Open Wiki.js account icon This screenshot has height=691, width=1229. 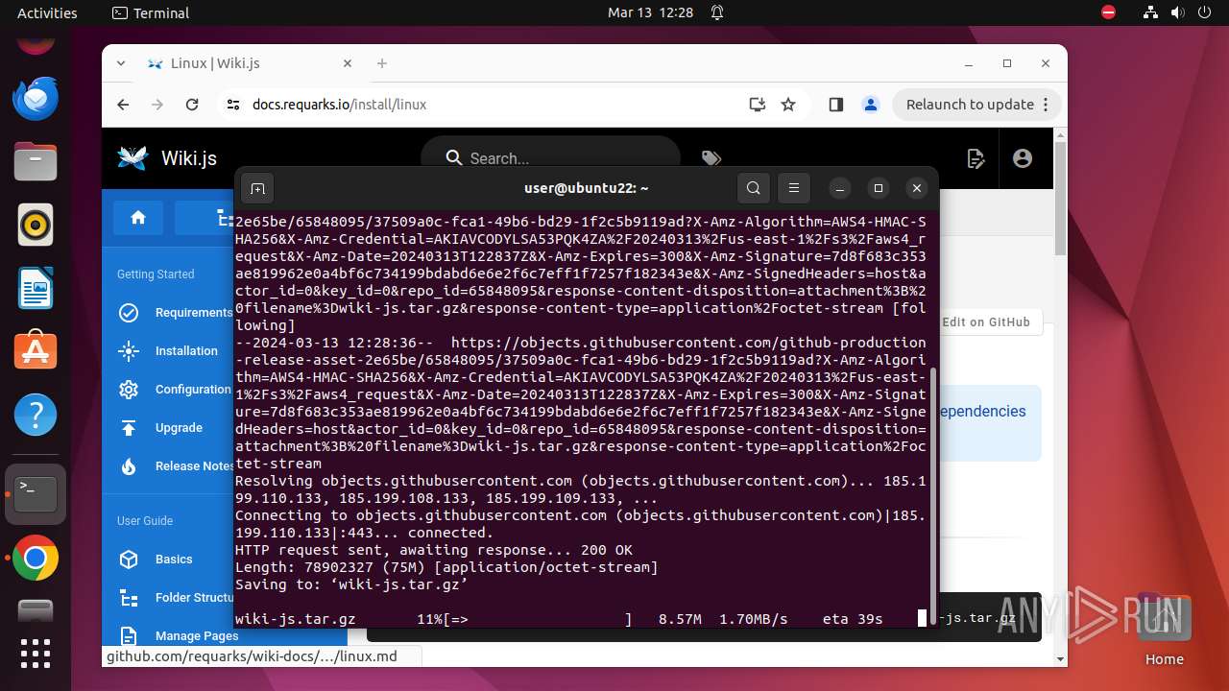[1023, 158]
